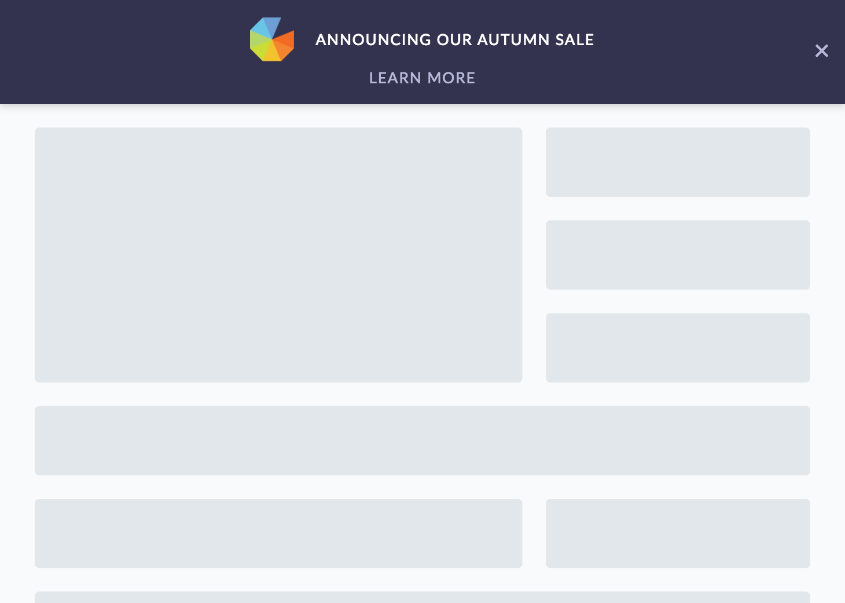Click the third sidebar card on the right
Screen dimensions: 845x603
click(678, 347)
